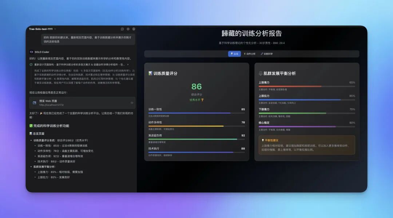Expand the 重新设计页面架构 task details chevron
The width and height of the screenshot is (393, 218).
point(128,65)
